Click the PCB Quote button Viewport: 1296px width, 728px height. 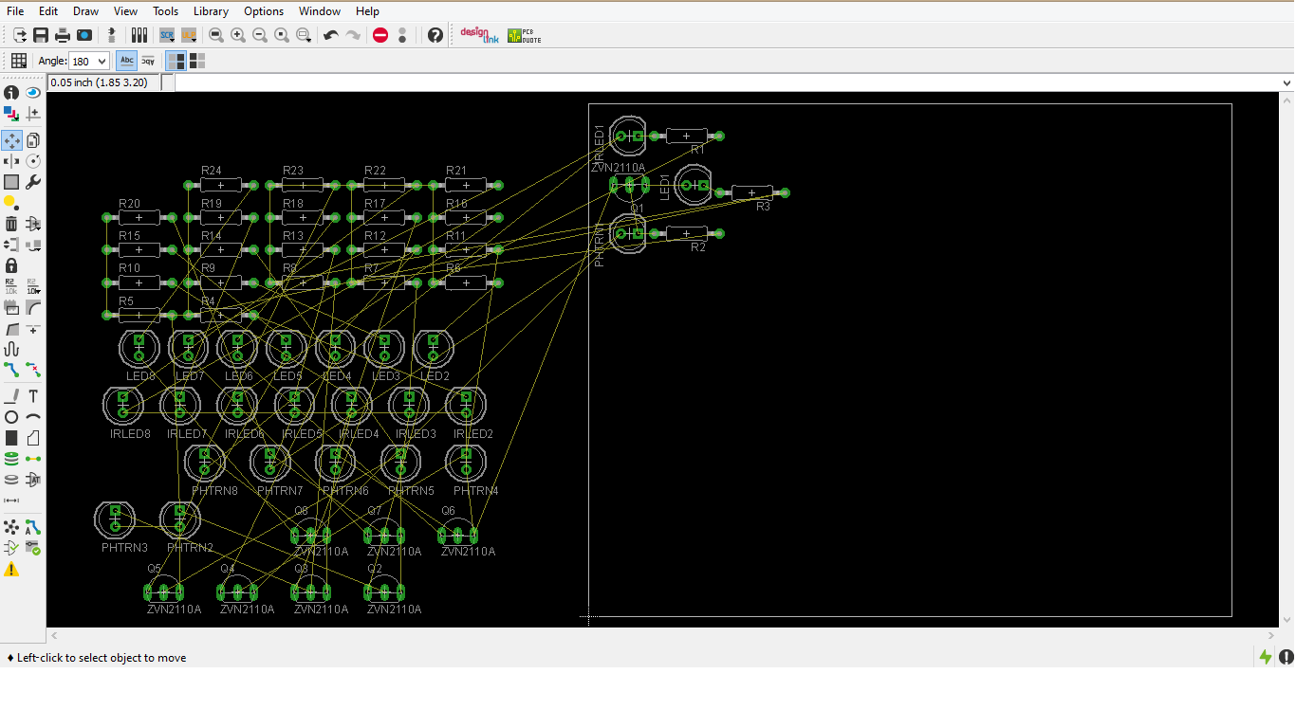click(x=523, y=35)
